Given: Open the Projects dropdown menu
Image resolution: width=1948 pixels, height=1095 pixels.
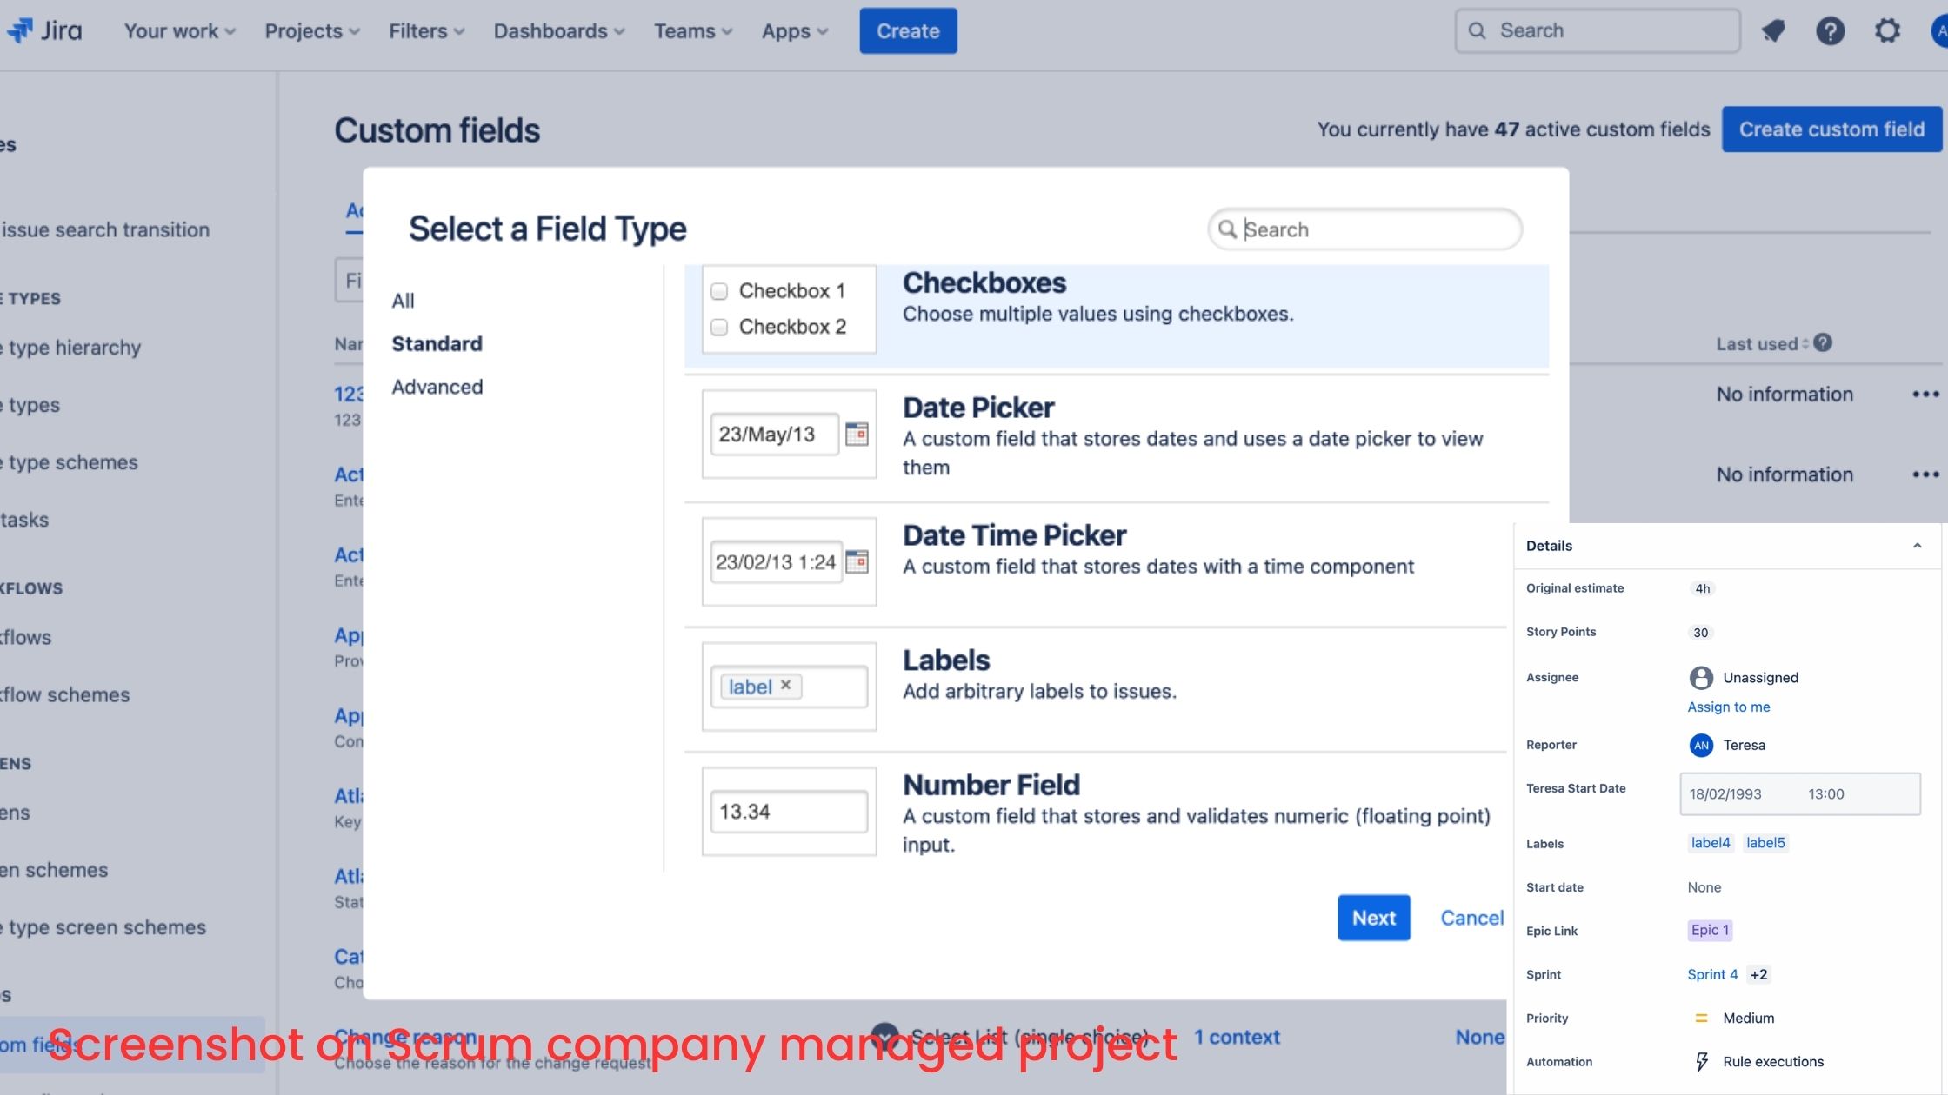Looking at the screenshot, I should (x=310, y=30).
